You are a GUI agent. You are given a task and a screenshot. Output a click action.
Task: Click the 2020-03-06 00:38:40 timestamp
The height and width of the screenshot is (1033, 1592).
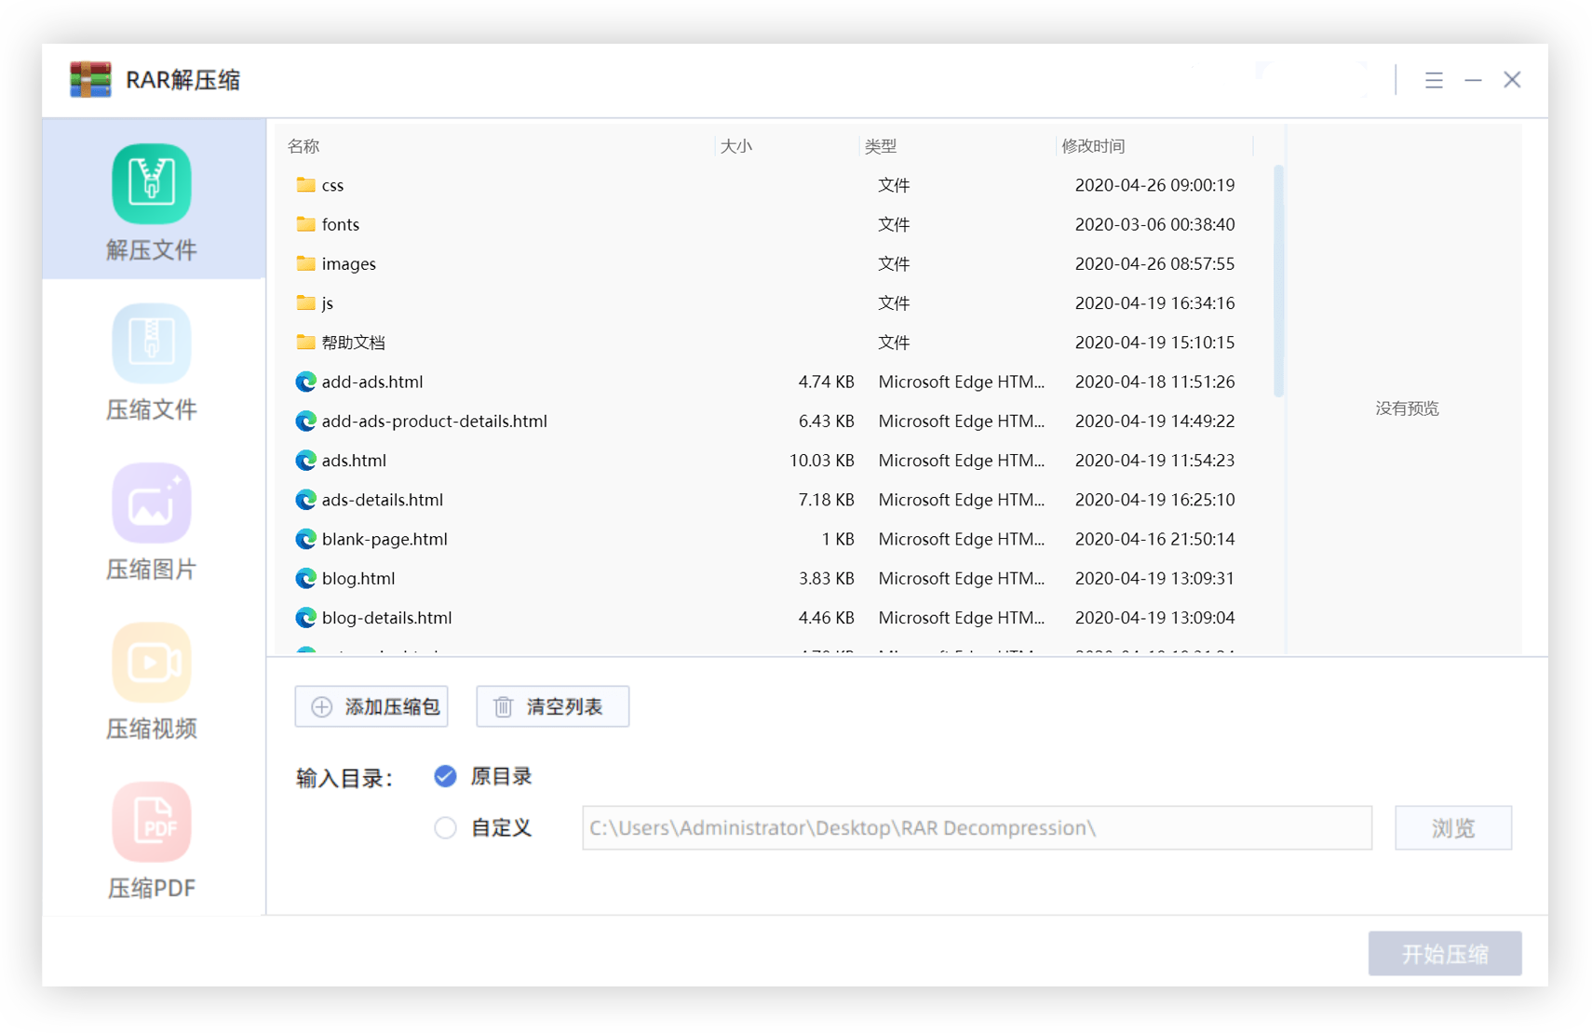point(1154,224)
